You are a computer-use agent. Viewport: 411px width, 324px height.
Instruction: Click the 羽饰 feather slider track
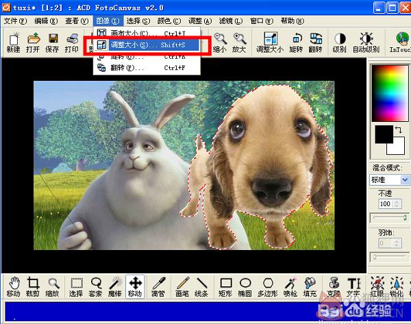point(390,257)
